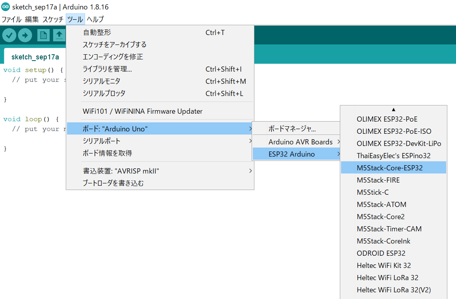Select M5Stack-CoreInk board
The width and height of the screenshot is (456, 299).
click(x=393, y=241)
